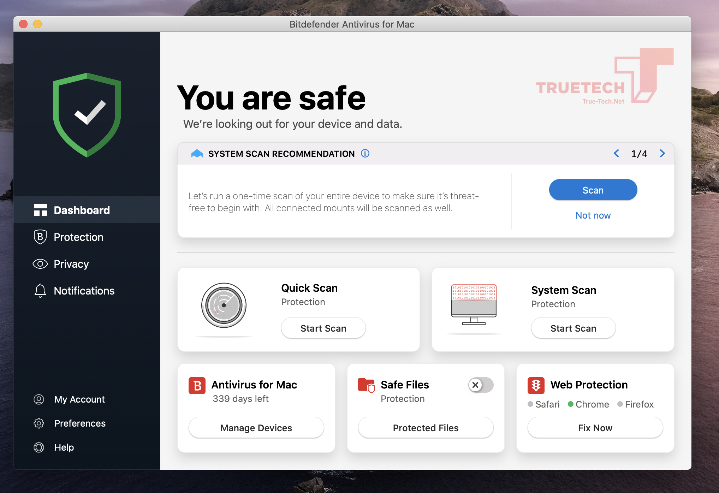This screenshot has width=719, height=493.
Task: Click Fix Now in Web Protection
Action: coord(595,428)
